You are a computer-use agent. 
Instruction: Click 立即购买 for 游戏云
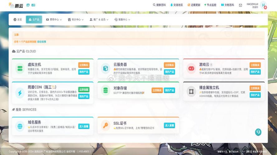coord(255,65)
